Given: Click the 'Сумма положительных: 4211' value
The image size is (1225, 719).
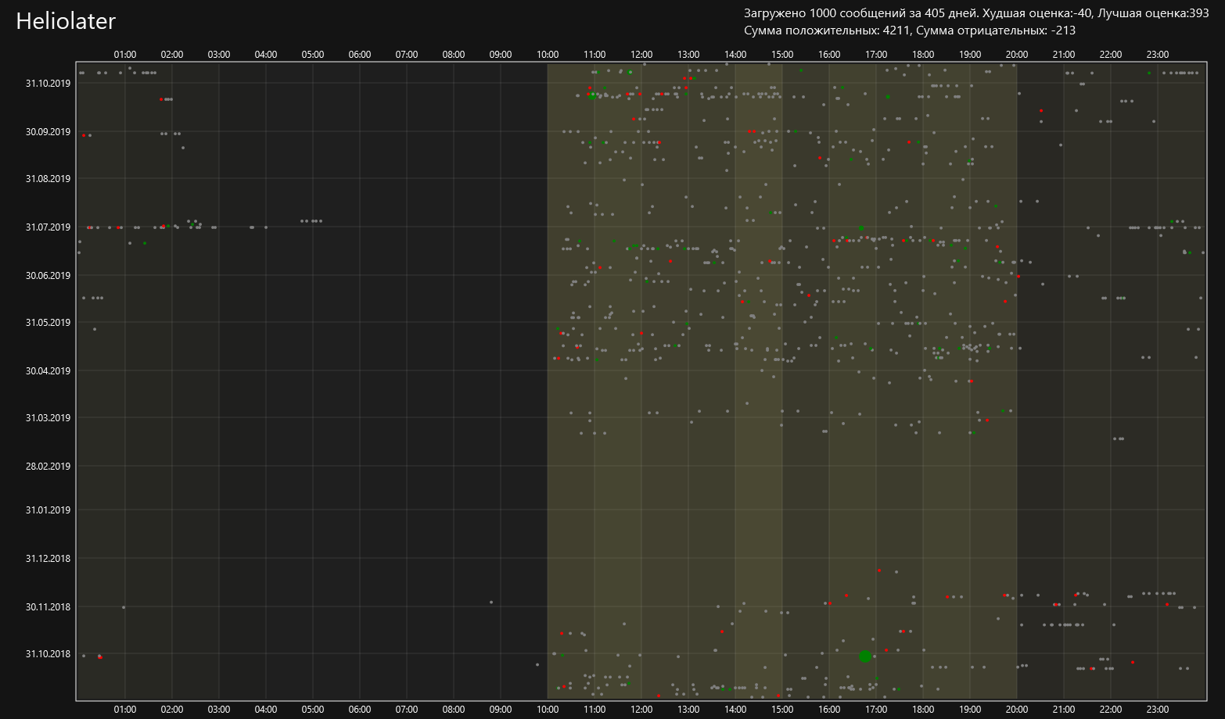Looking at the screenshot, I should (x=826, y=30).
